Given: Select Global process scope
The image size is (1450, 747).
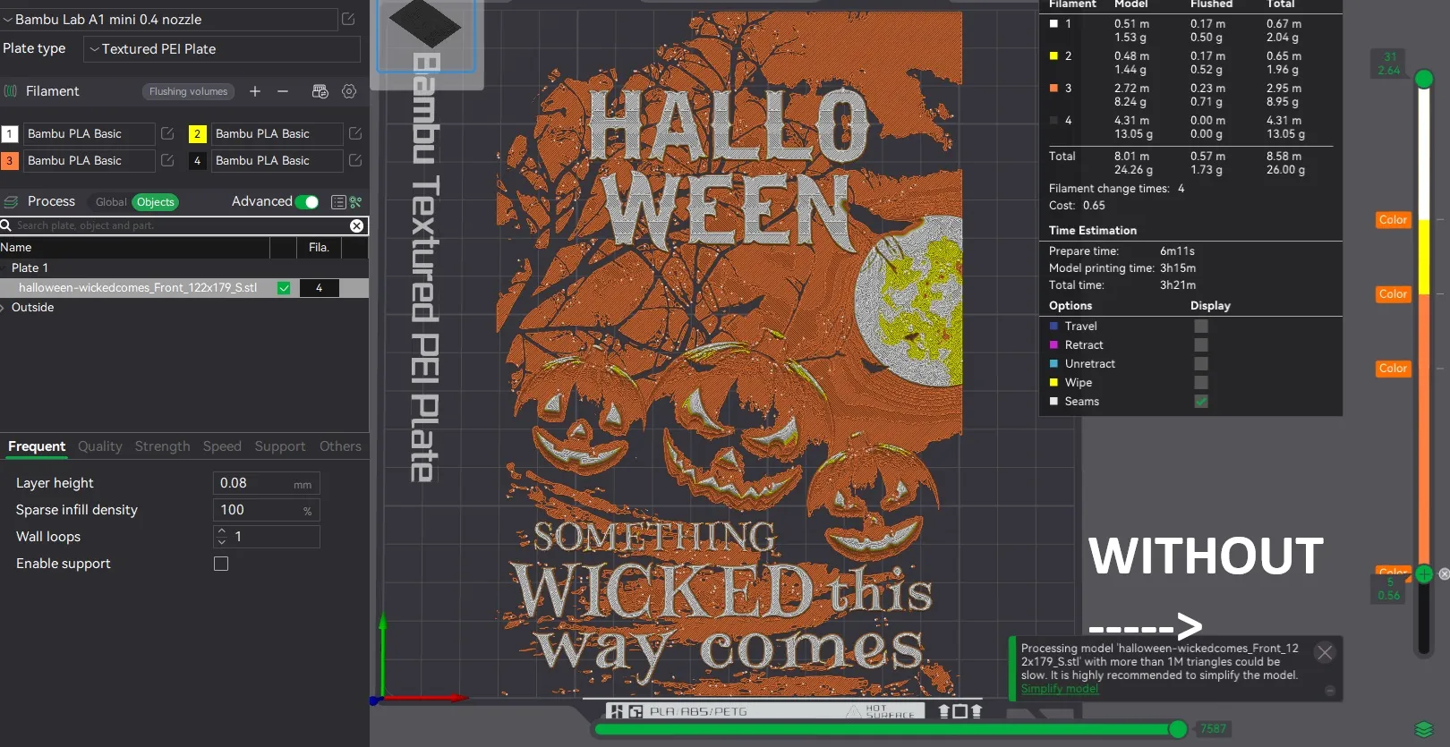Looking at the screenshot, I should coord(111,202).
